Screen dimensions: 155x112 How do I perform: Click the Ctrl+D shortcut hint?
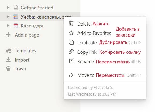pyautogui.click(x=135, y=43)
